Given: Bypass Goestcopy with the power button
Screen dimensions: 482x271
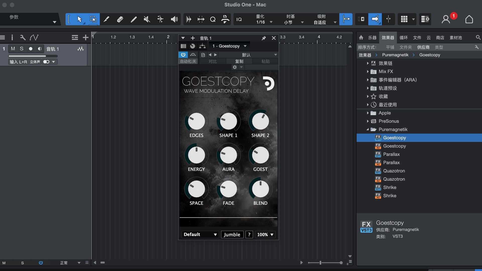Looking at the screenshot, I should point(183,55).
